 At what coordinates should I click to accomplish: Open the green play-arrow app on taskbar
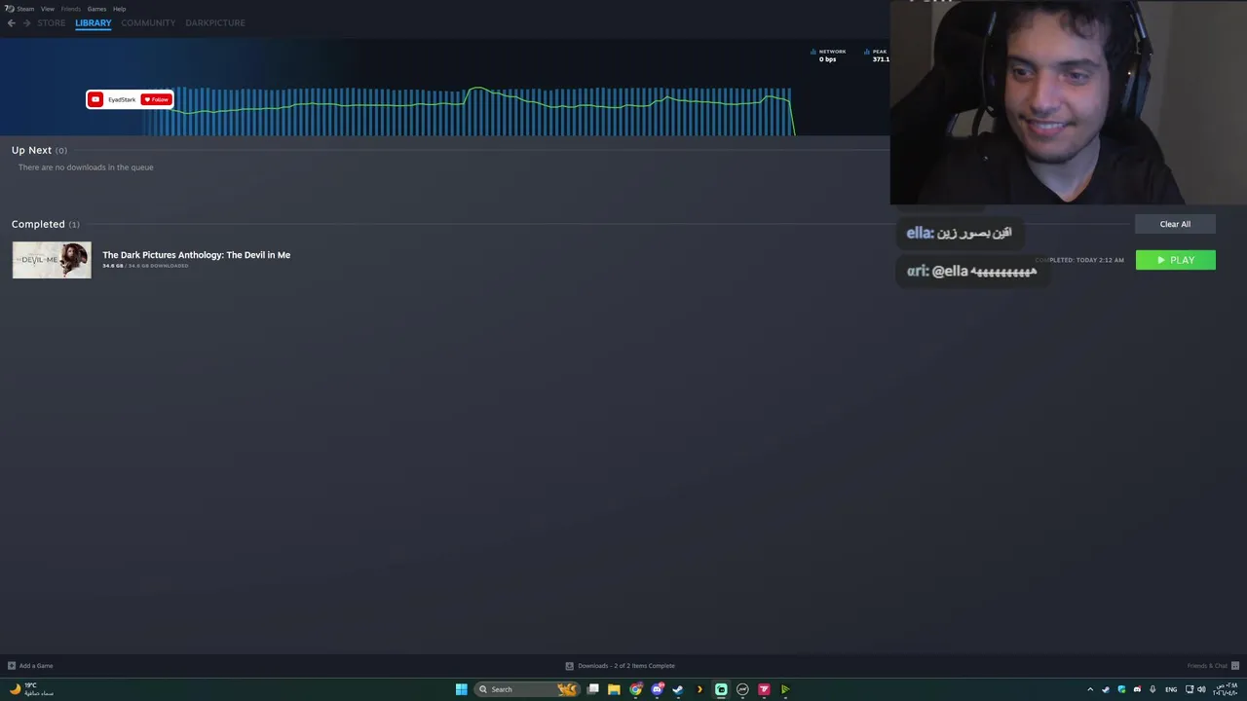coord(785,689)
